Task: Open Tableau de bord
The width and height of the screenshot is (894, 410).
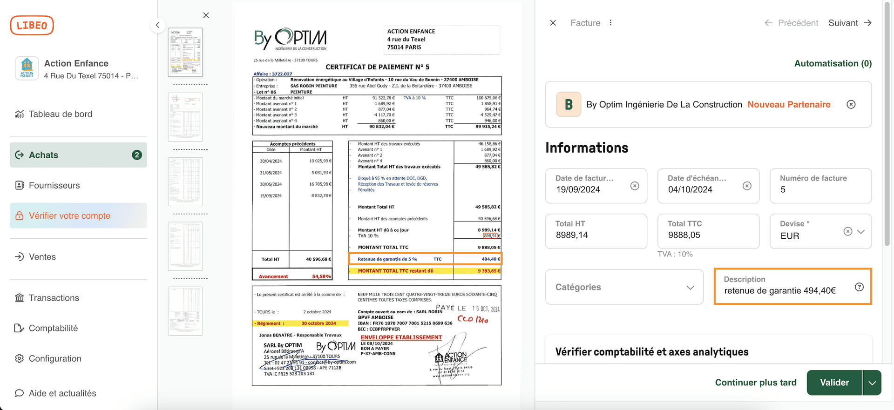Action: (x=61, y=114)
